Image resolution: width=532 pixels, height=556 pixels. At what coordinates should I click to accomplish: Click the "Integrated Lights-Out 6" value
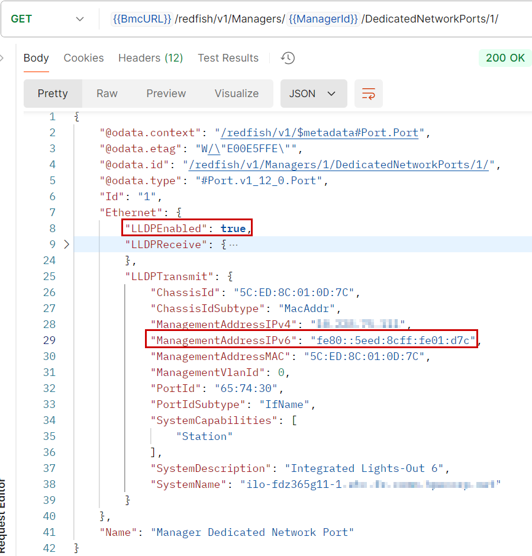pyautogui.click(x=364, y=468)
